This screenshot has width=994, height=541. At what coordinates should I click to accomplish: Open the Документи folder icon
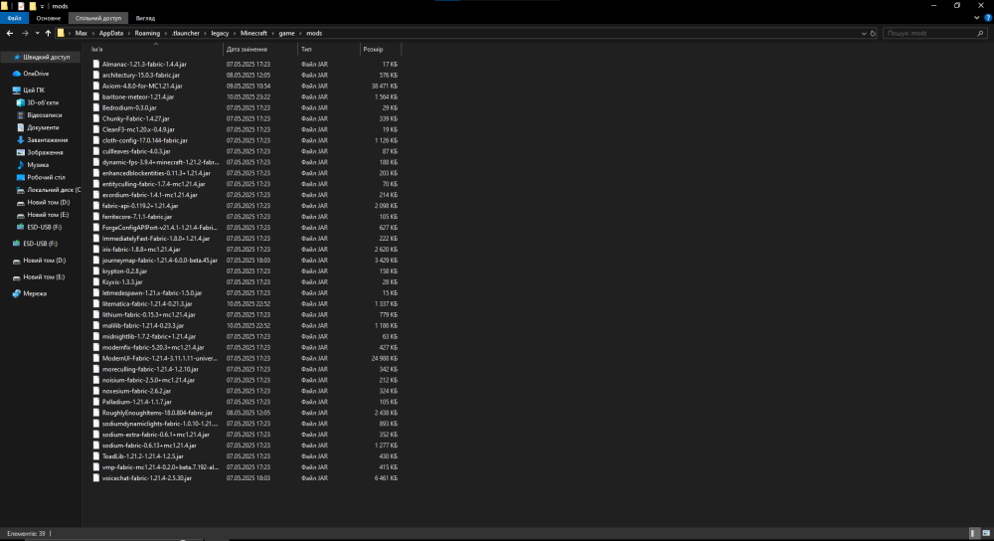coord(20,127)
